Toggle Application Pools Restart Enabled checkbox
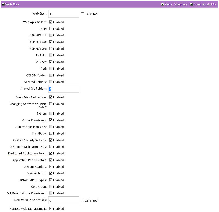 coord(51,160)
